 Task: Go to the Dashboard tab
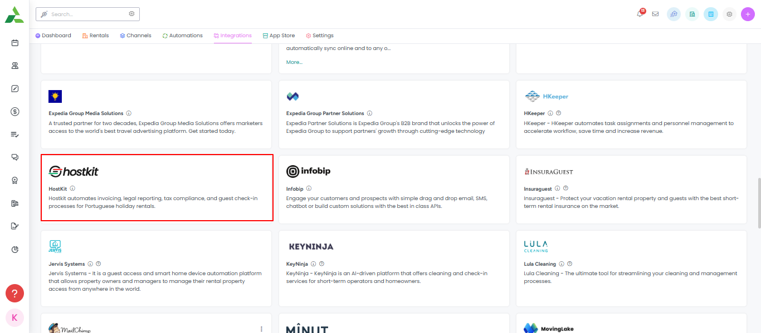coord(53,36)
